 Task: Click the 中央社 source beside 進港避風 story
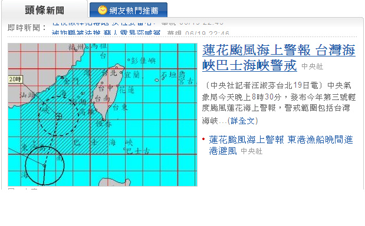point(251,151)
